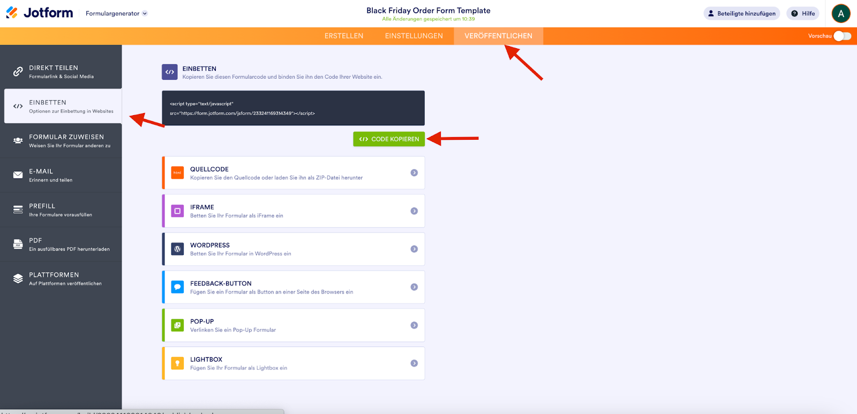Click the Pop-Up card title
Viewport: 857px width, 414px height.
(x=202, y=321)
